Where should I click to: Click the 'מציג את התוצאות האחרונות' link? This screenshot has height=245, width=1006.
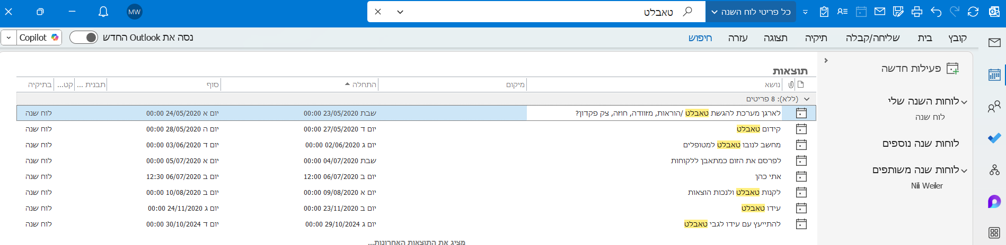pos(417,242)
